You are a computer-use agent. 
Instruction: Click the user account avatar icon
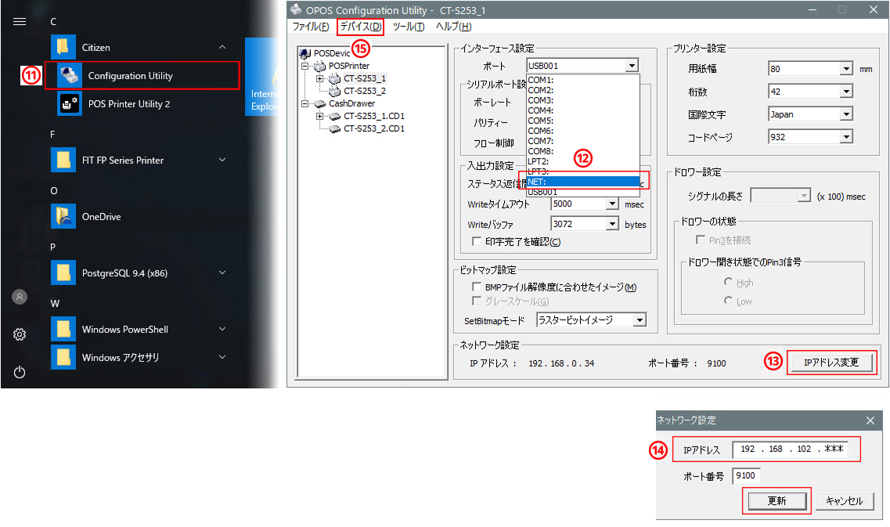pos(20,297)
